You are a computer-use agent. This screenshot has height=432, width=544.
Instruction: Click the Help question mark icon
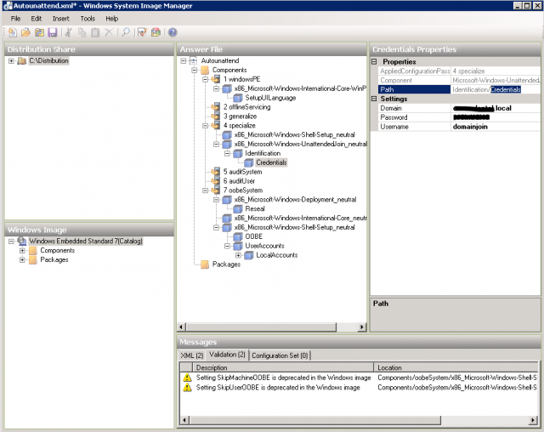pyautogui.click(x=173, y=32)
